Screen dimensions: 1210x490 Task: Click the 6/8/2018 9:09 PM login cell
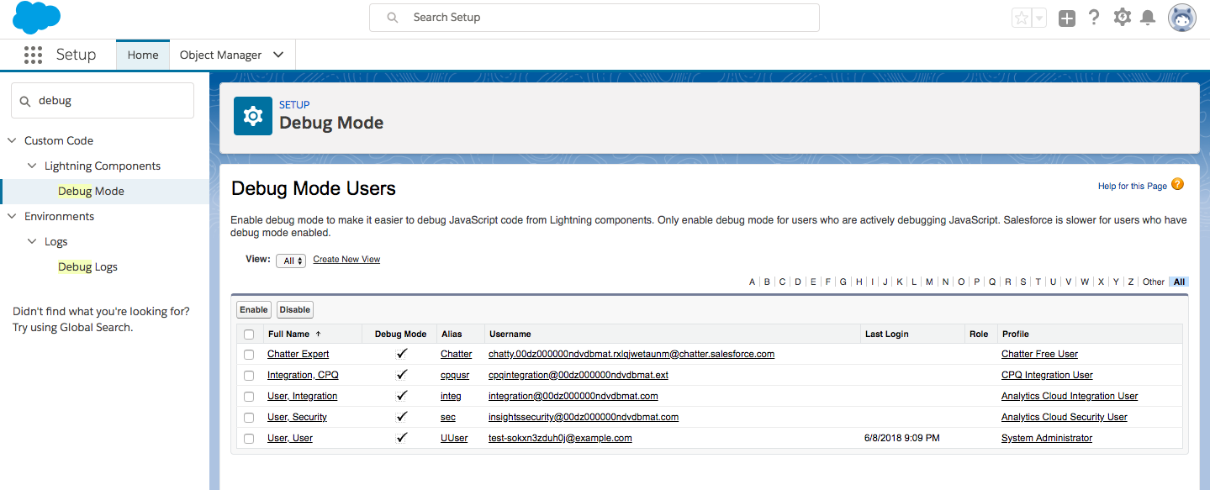(902, 438)
